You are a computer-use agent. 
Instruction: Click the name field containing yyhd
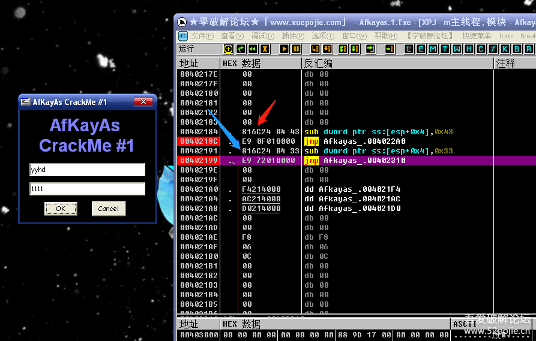[87, 170]
